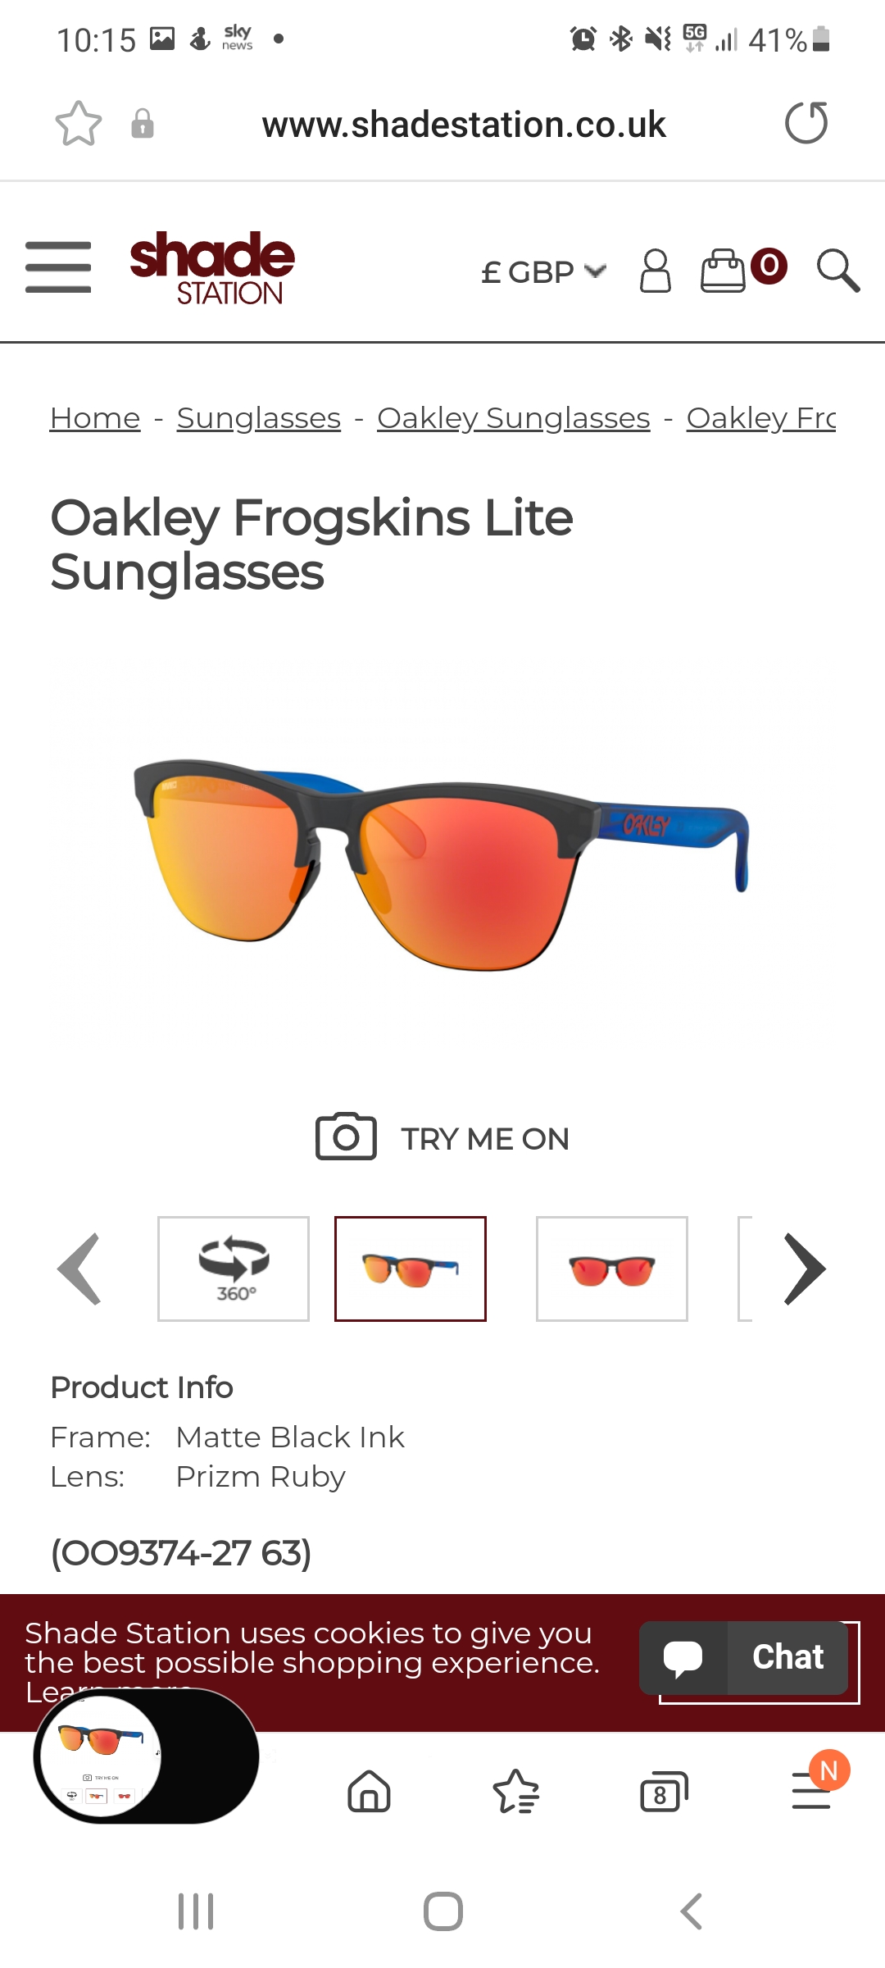Open the hamburger menu beside the Shade Station logo

pos(58,266)
